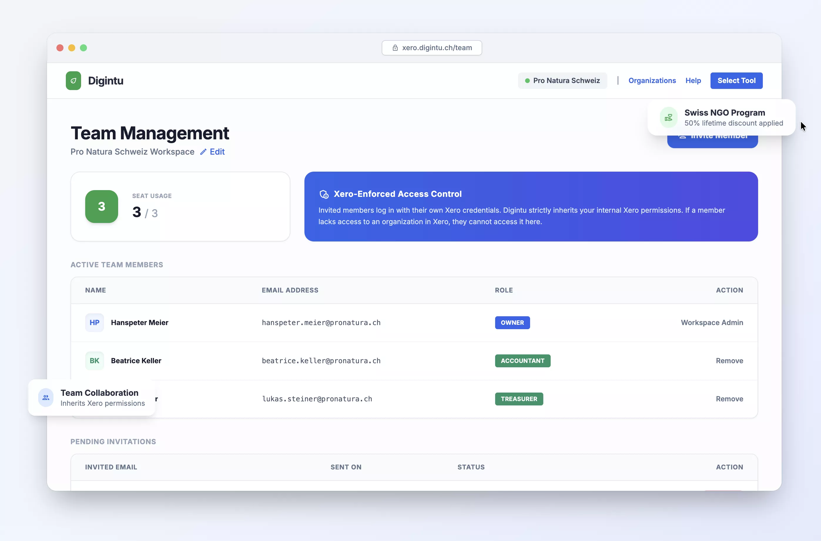Viewport: 821px width, 541px height.
Task: Click the name Beatrice Keller
Action: [x=136, y=361]
